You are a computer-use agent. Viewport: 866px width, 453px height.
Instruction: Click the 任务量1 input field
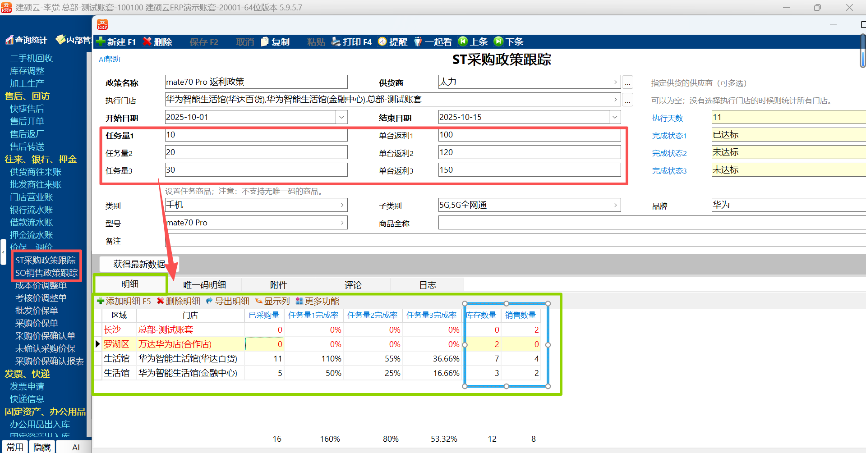tap(256, 135)
